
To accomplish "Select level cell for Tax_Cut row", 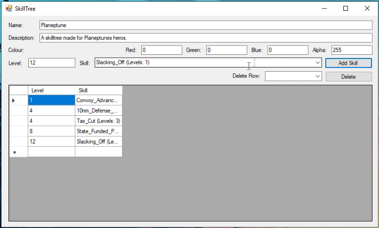I will 52,121.
